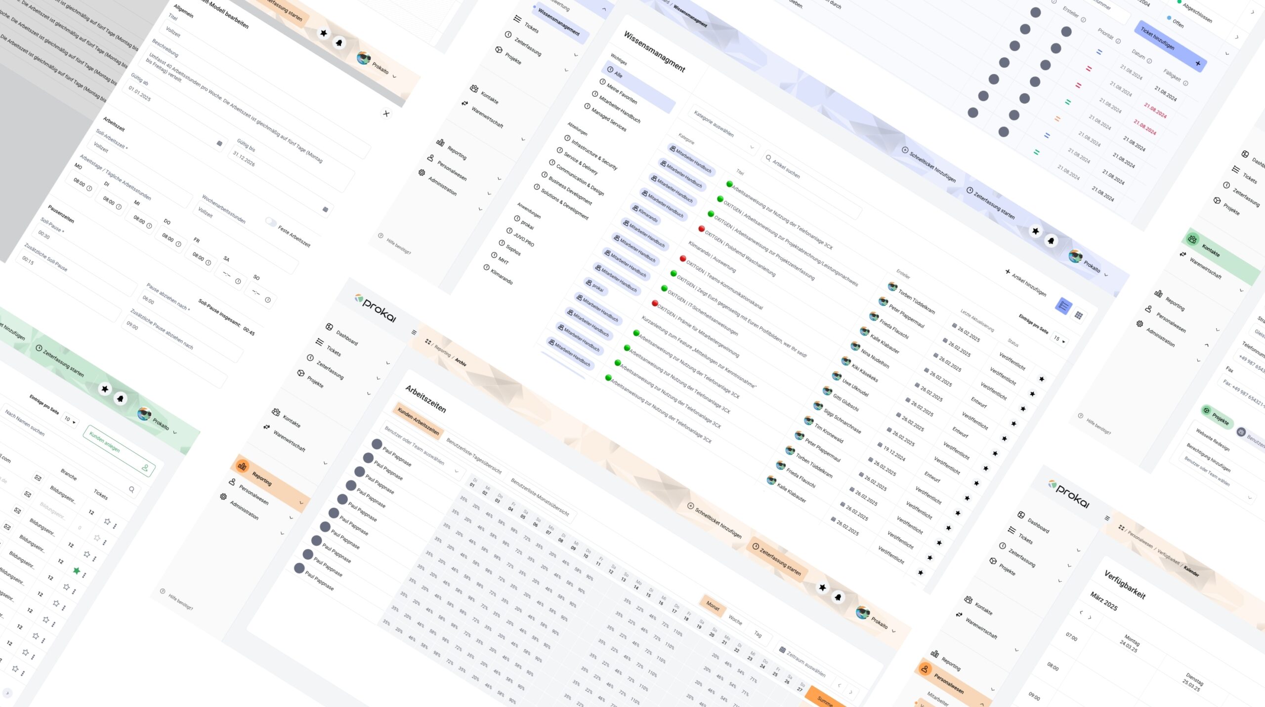Click the green Kontakte sidebar icon

pos(1192,240)
